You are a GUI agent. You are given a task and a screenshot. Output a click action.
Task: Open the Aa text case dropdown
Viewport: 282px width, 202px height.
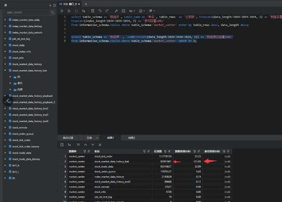point(132,11)
